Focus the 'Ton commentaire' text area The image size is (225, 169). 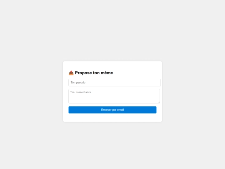(x=114, y=96)
